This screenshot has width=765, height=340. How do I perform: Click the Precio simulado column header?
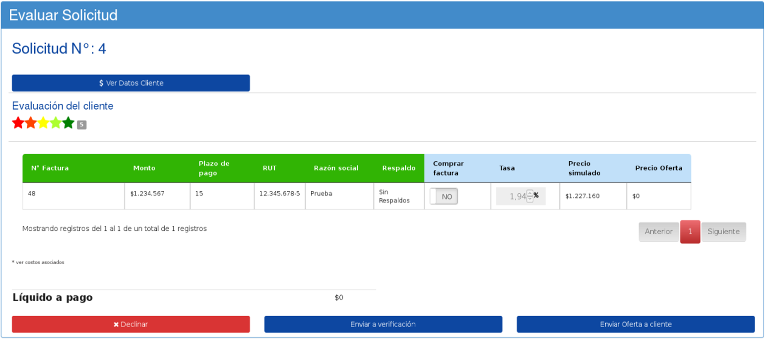pos(593,168)
